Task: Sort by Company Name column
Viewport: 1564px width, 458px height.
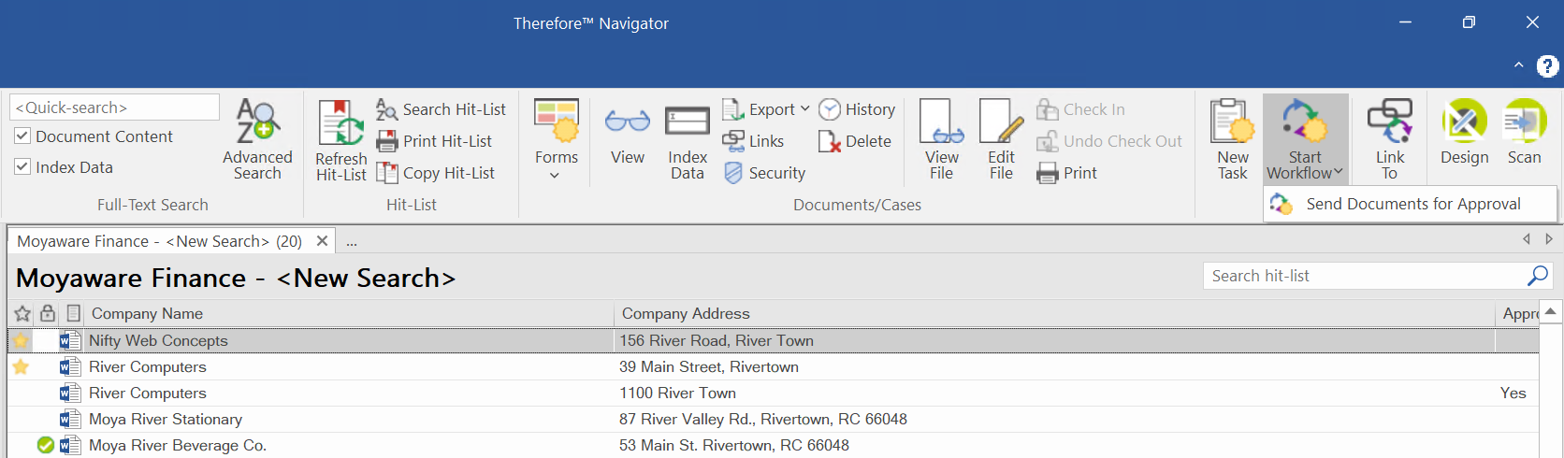Action: (147, 314)
